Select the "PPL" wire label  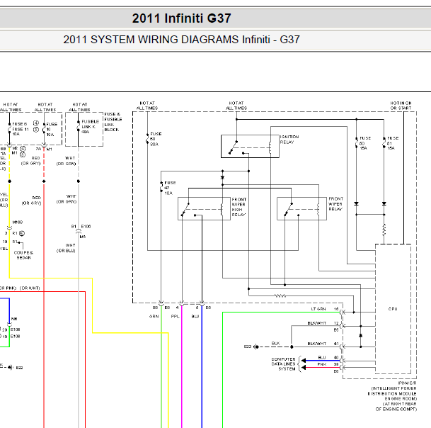[x=175, y=317]
